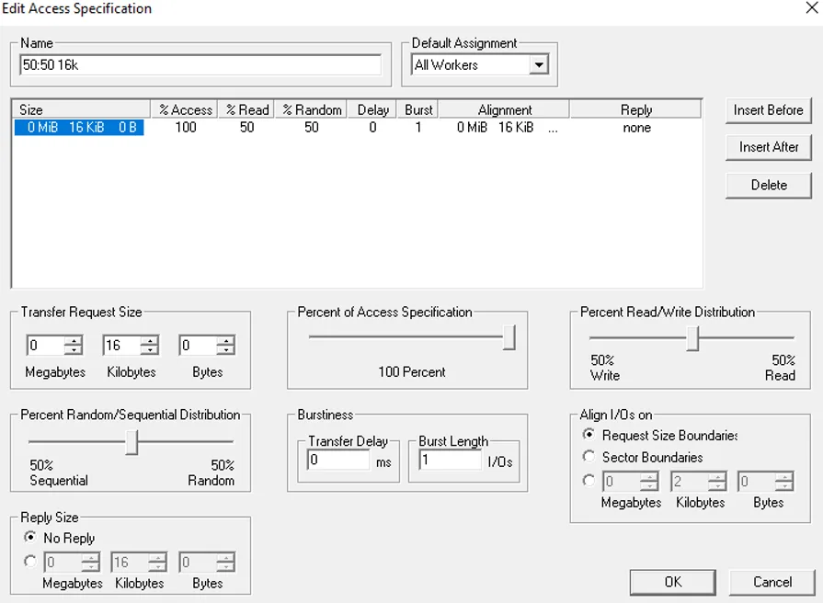Click the Align I/Os Kilobytes field
This screenshot has width=823, height=603.
689,482
